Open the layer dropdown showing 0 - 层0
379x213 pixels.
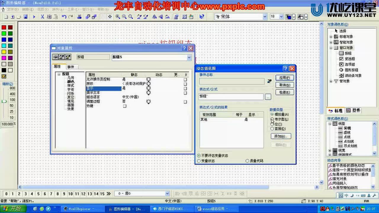167,193
